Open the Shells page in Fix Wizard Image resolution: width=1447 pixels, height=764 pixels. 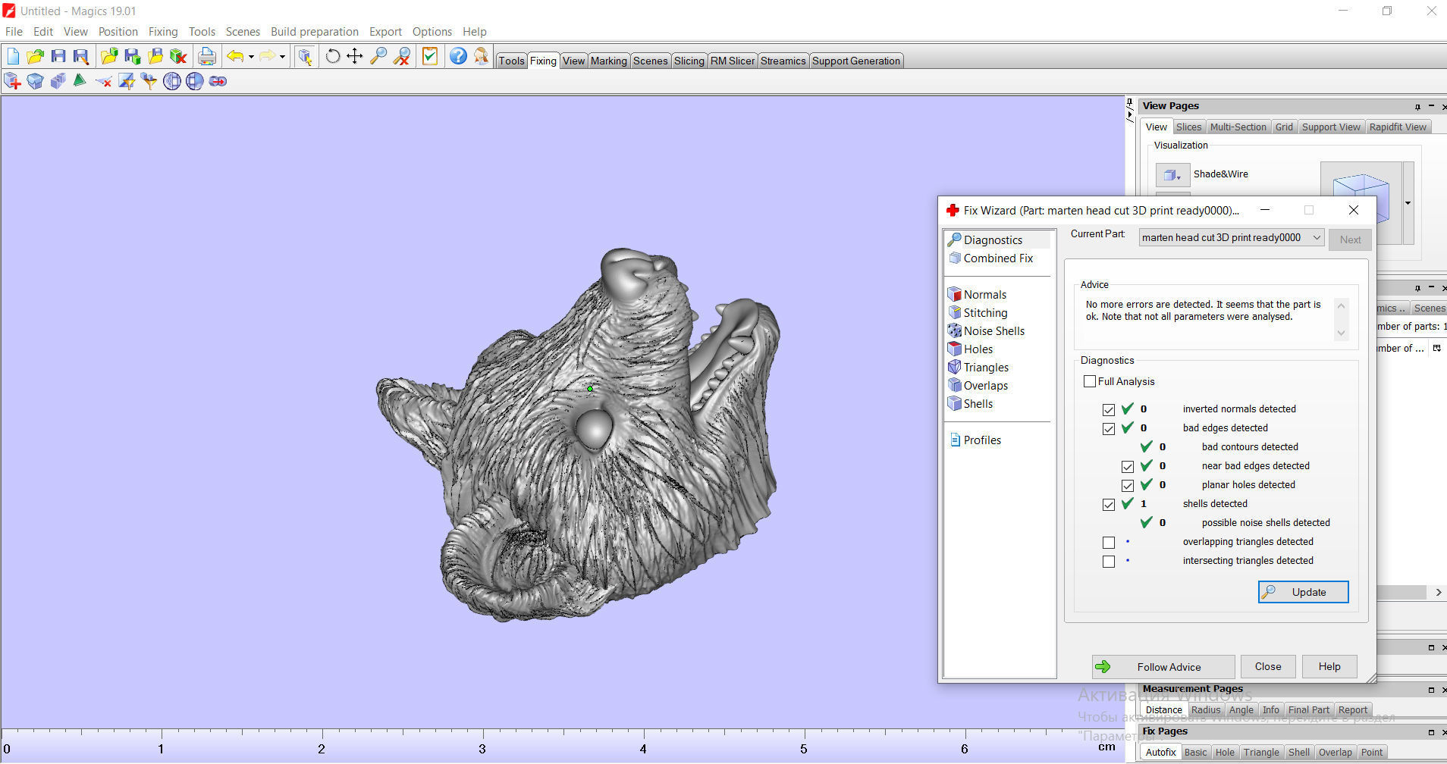(x=978, y=403)
